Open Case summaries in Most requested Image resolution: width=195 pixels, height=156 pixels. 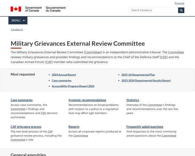(61, 80)
